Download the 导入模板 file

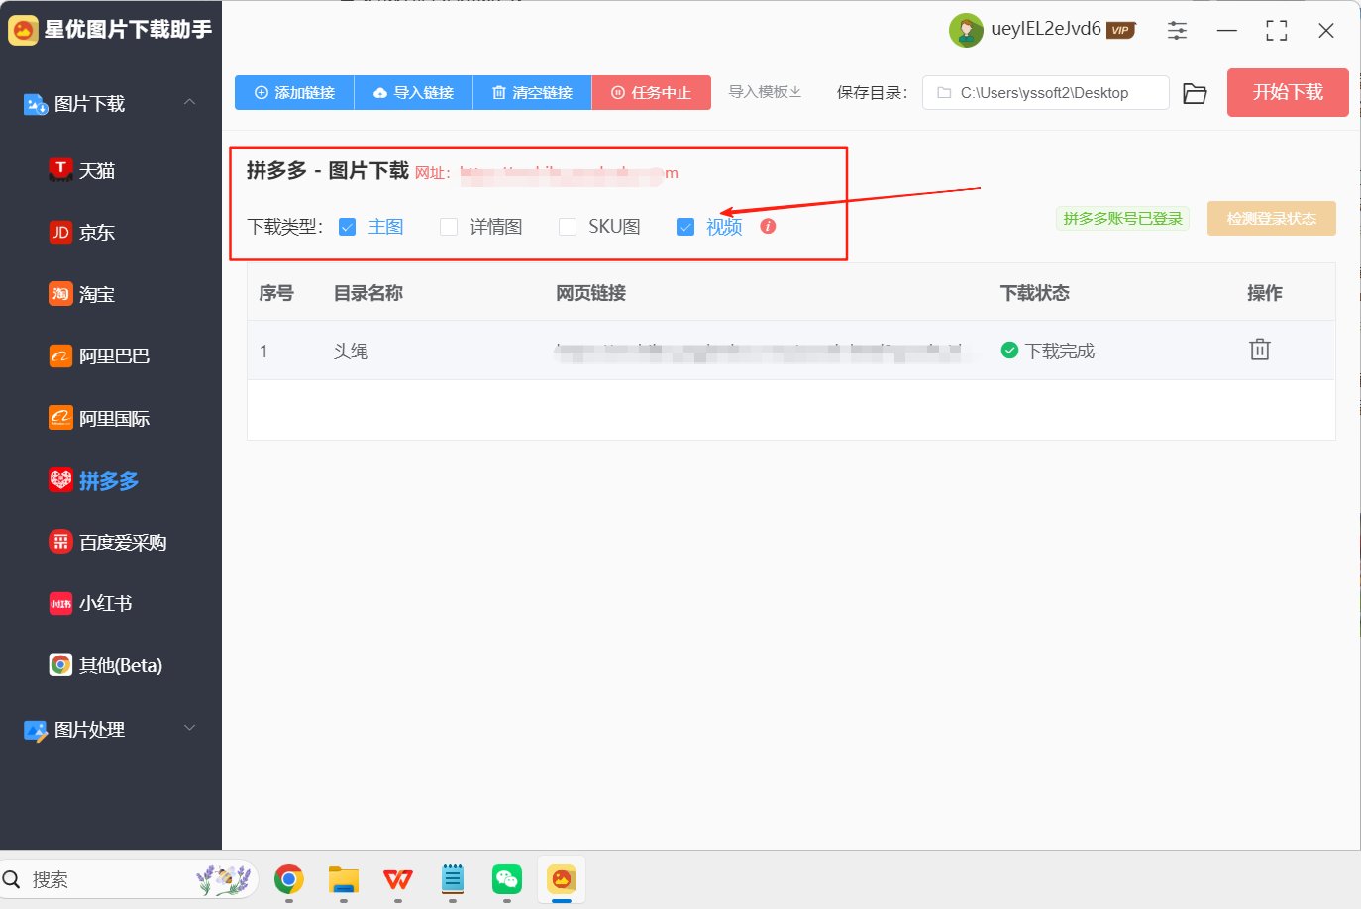pyautogui.click(x=765, y=92)
